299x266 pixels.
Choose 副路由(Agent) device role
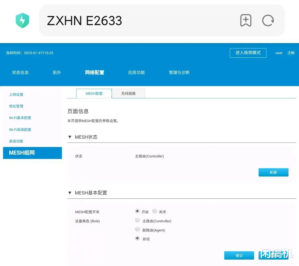137,229
